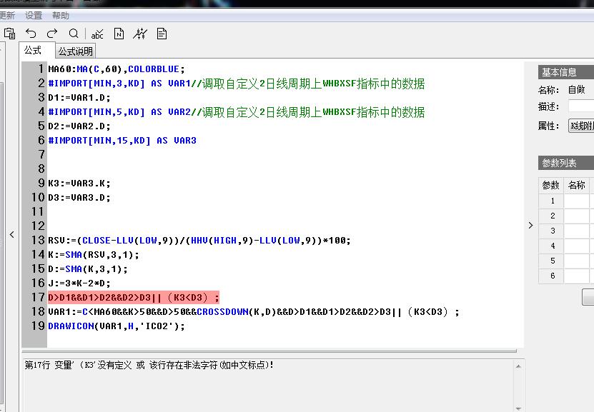The width and height of the screenshot is (594, 412).
Task: Click the error message in output panel
Action: click(149, 365)
